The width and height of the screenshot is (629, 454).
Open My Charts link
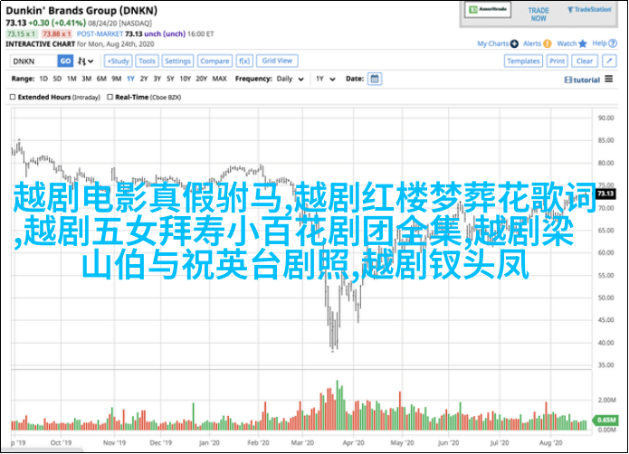[x=498, y=43]
